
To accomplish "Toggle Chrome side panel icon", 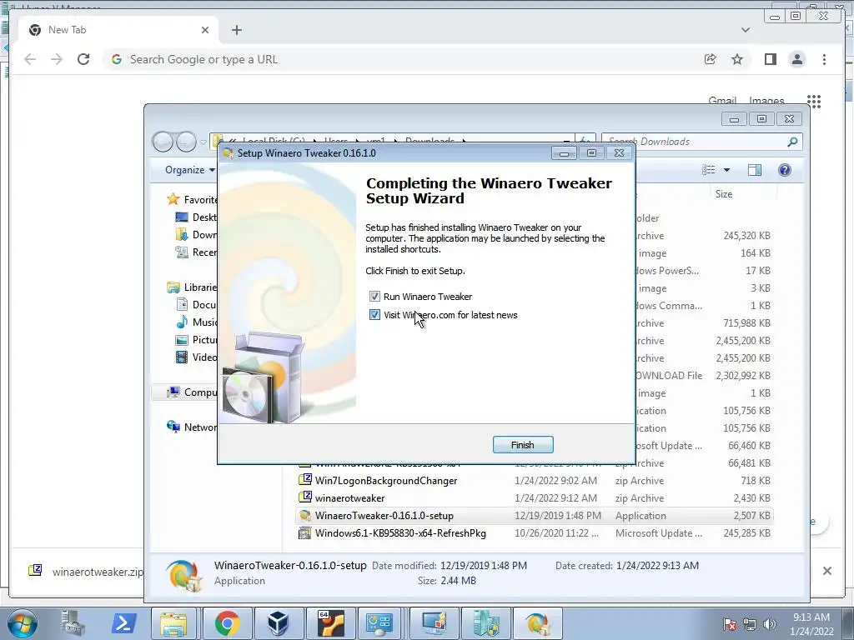I will 770,59.
